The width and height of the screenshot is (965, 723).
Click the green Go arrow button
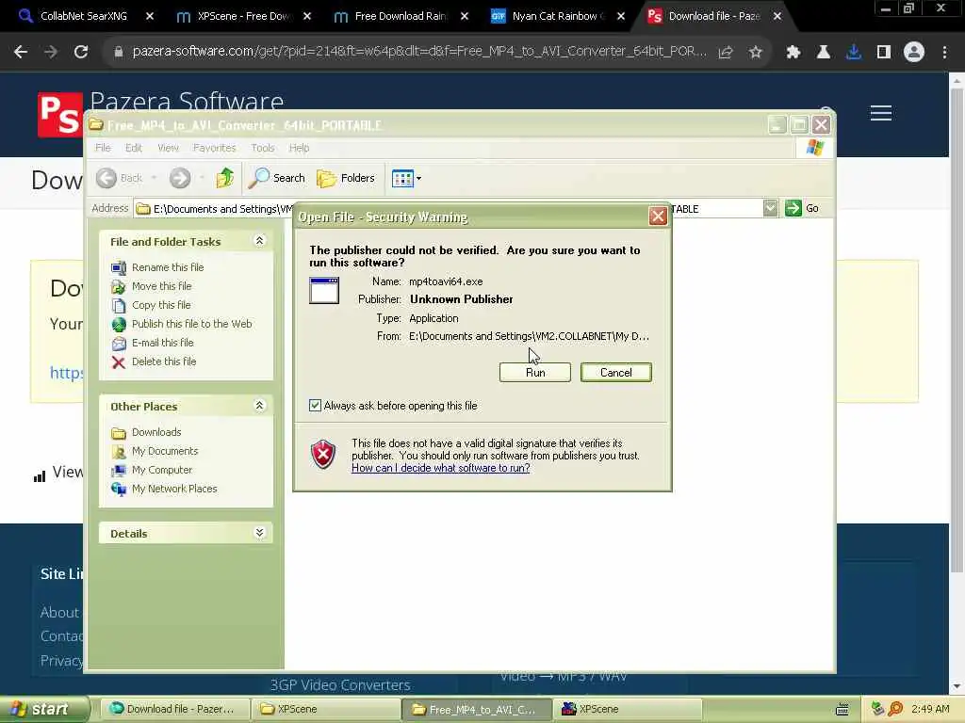(793, 208)
